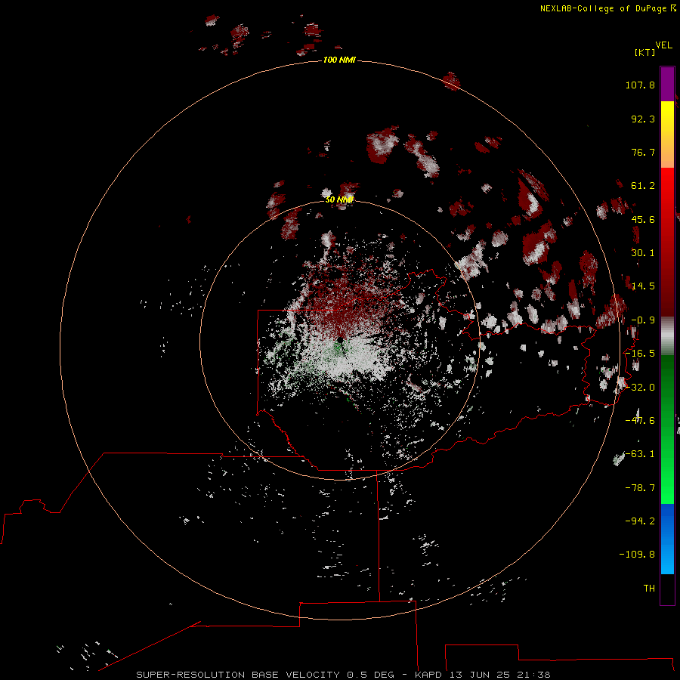The width and height of the screenshot is (680, 680).
Task: Click the -16.5 legend value
Action: [640, 354]
